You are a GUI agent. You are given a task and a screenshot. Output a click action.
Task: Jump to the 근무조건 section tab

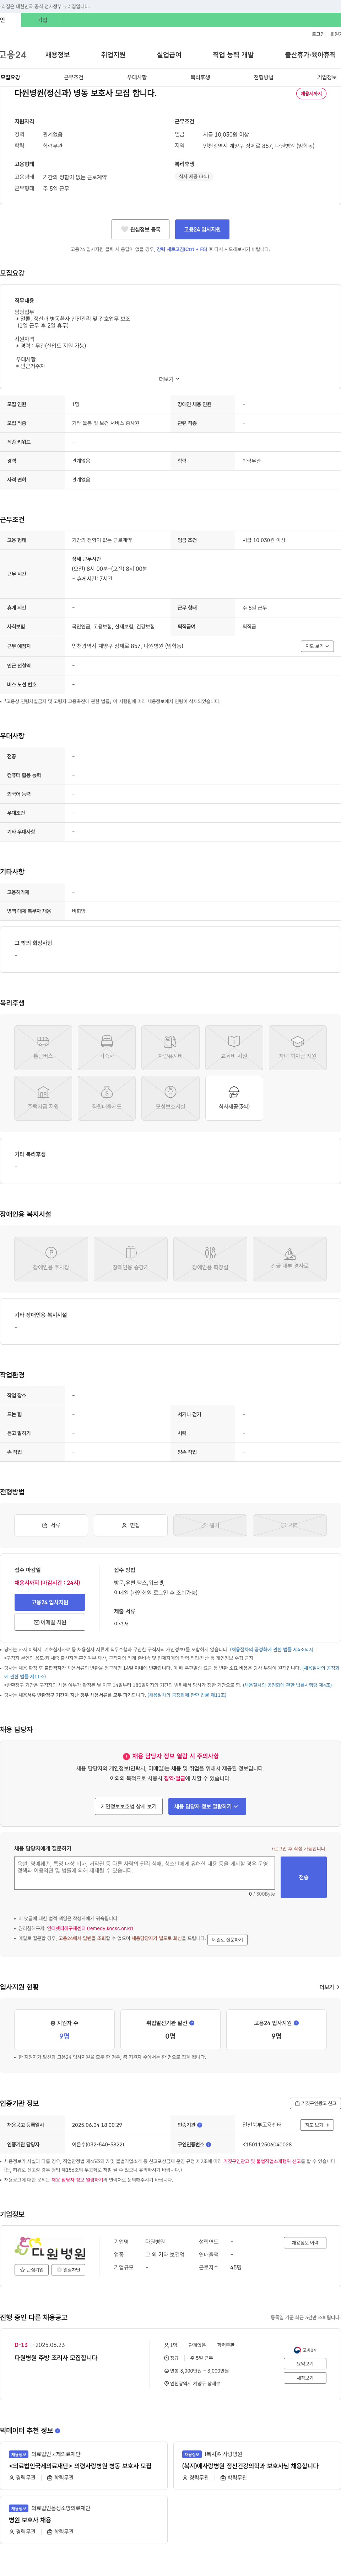[74, 77]
